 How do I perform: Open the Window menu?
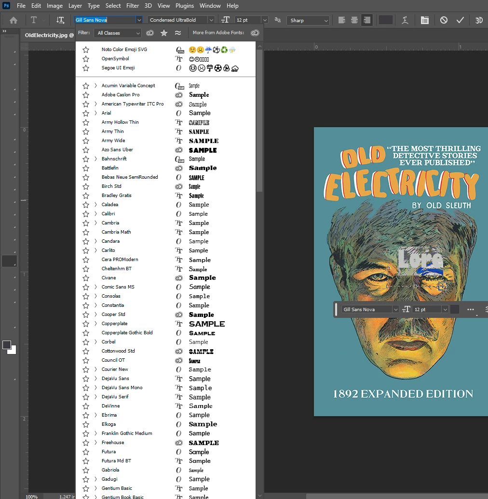[x=210, y=6]
